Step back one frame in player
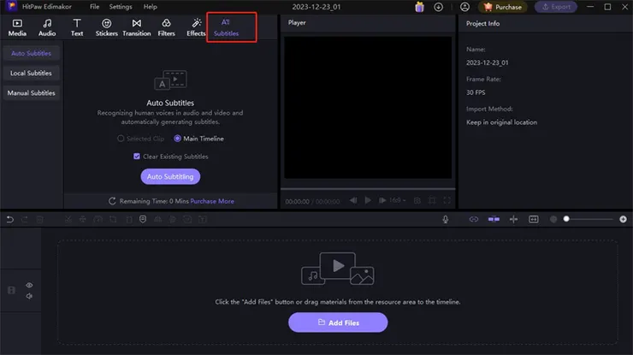The height and width of the screenshot is (355, 633). 353,200
